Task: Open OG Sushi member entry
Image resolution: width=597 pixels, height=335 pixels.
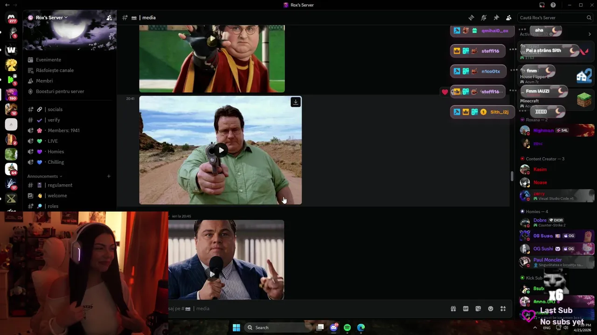Action: [556, 249]
